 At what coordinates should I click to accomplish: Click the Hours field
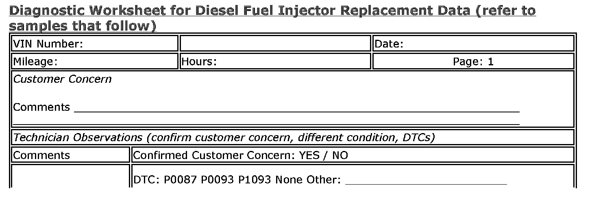[x=275, y=62]
